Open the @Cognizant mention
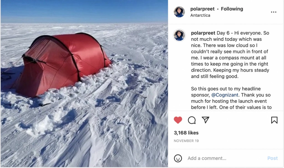Image resolution: width=284 pixels, height=168 pixels. [x=225, y=95]
